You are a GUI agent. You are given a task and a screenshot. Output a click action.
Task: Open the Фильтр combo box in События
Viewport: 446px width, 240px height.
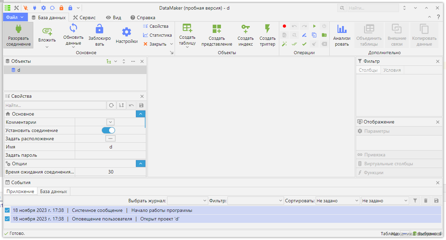[x=255, y=201]
